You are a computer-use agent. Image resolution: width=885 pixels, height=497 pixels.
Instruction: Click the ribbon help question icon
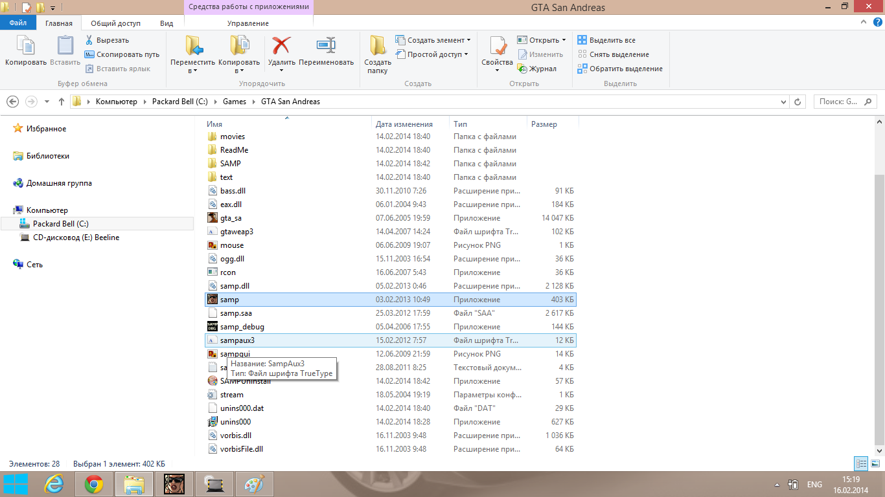click(x=878, y=22)
